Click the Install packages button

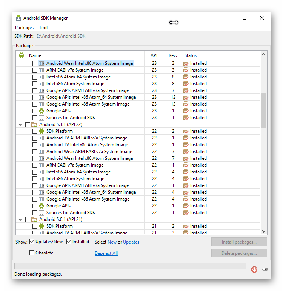[x=239, y=242]
